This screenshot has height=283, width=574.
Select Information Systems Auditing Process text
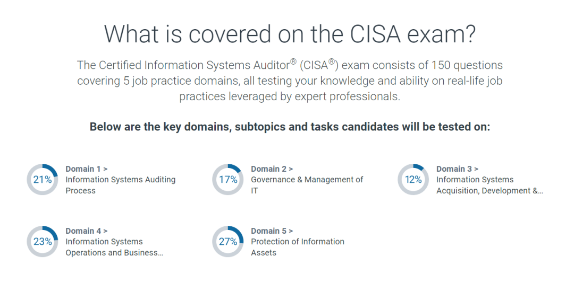[121, 185]
